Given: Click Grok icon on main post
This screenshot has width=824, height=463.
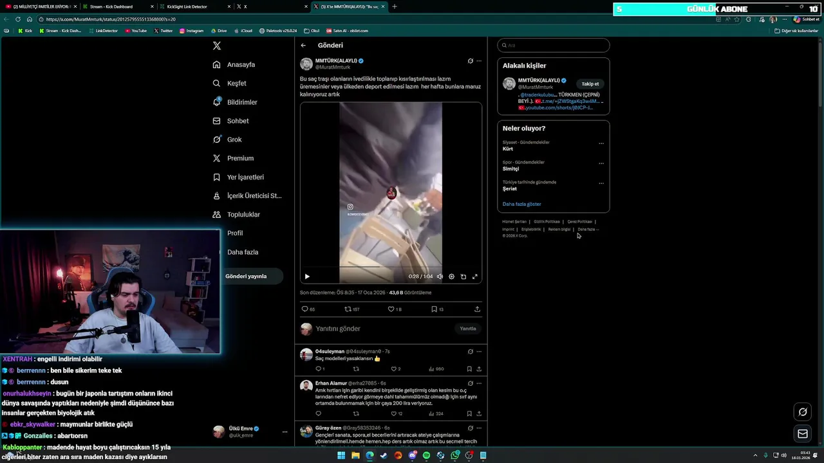Looking at the screenshot, I should click(470, 61).
